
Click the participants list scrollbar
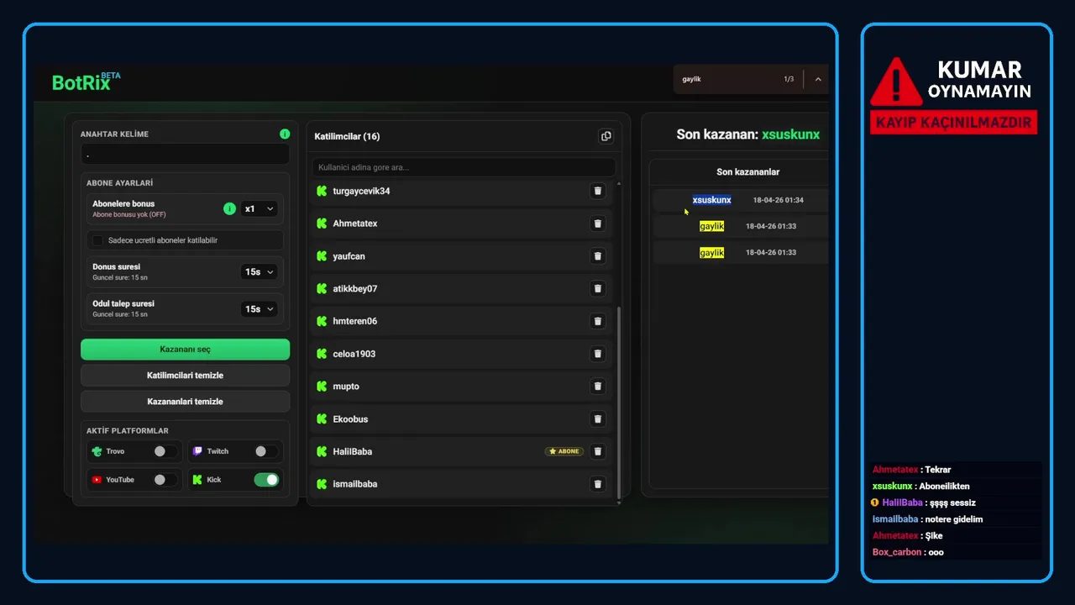click(x=619, y=402)
